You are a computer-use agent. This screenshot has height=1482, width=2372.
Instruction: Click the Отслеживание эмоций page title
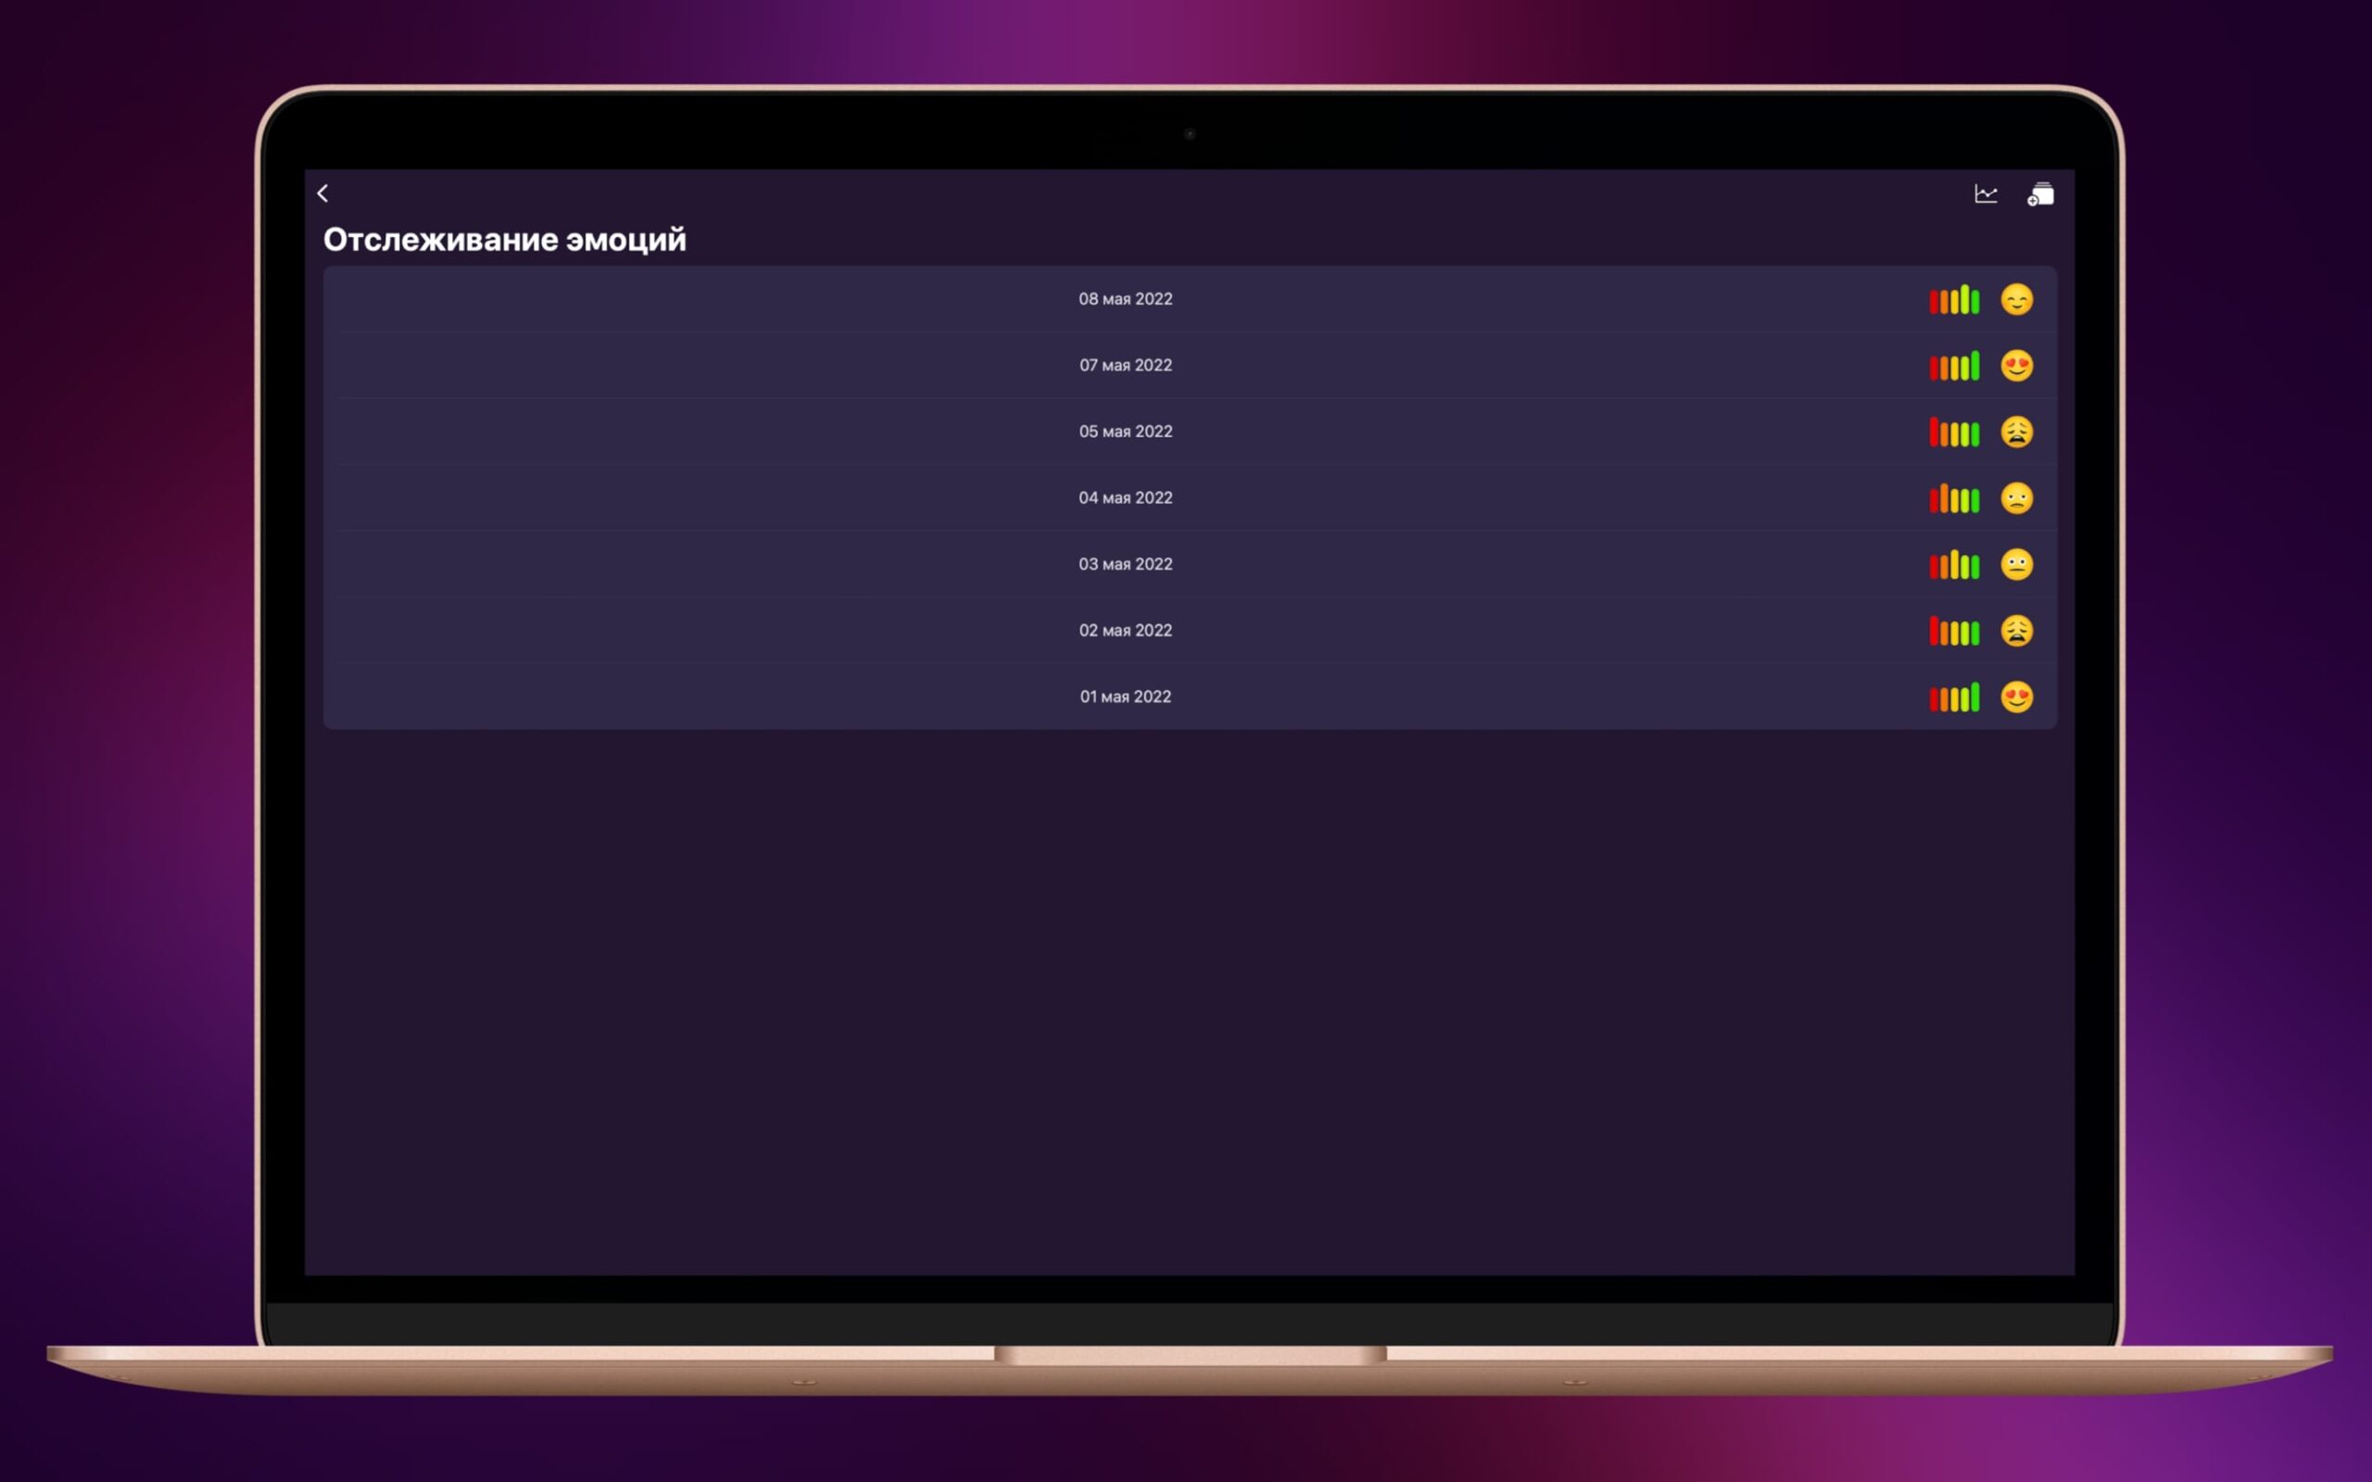[x=505, y=239]
